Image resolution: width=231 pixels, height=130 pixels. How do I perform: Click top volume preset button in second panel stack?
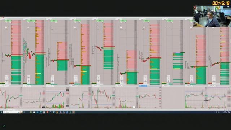click(x=29, y=76)
